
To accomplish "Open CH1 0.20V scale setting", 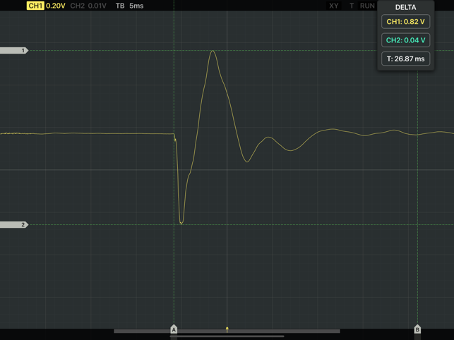I will click(56, 6).
